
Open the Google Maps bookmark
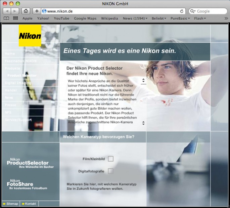click(85, 18)
